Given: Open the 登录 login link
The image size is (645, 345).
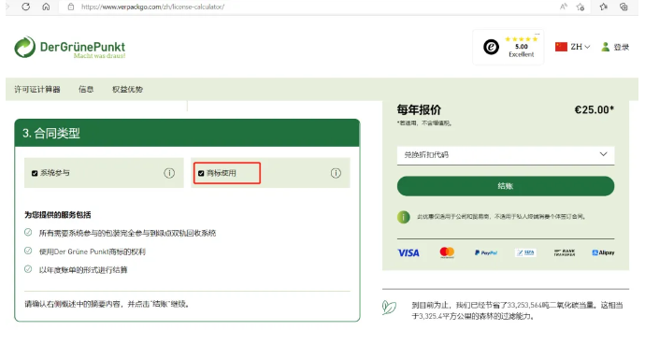Looking at the screenshot, I should (x=621, y=48).
